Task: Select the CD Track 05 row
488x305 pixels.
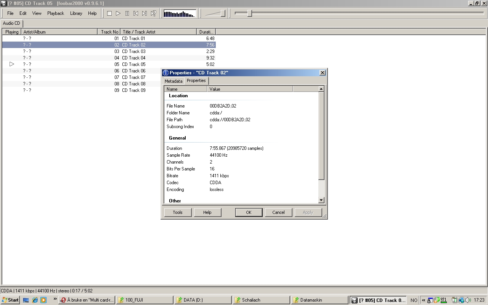Action: 109,64
